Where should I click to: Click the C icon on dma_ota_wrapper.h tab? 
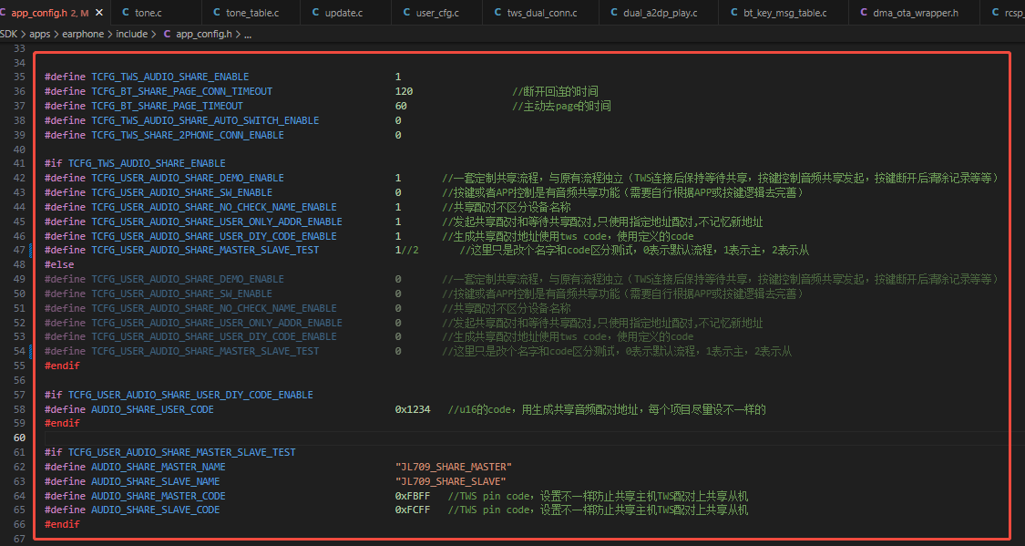864,13
